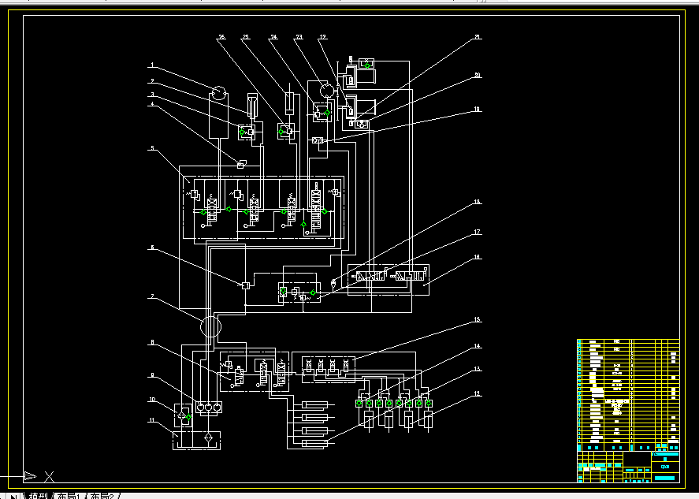Select the motor circle symbol at callout 23
This screenshot has height=499, width=699.
[x=327, y=91]
